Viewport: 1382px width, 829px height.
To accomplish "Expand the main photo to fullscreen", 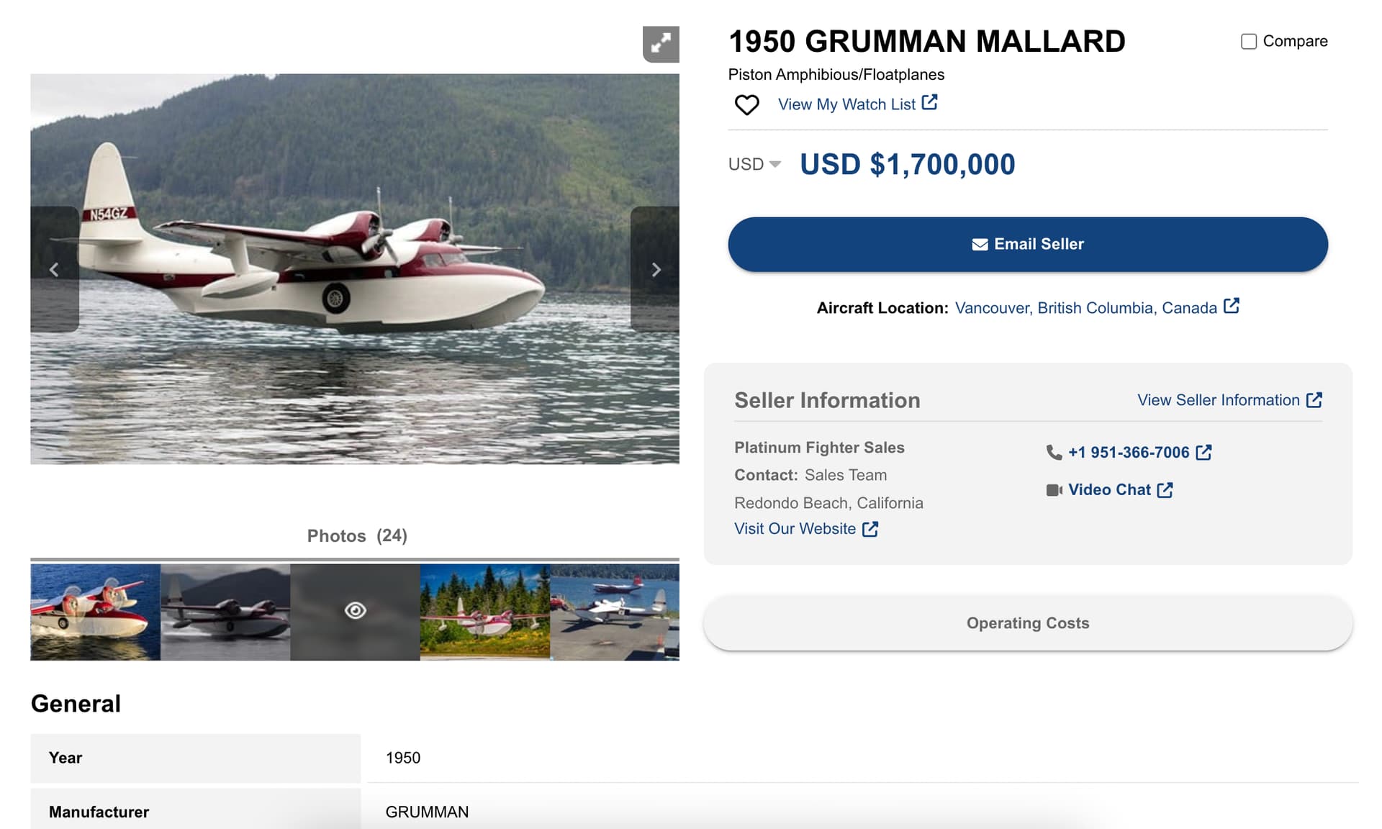I will (661, 44).
